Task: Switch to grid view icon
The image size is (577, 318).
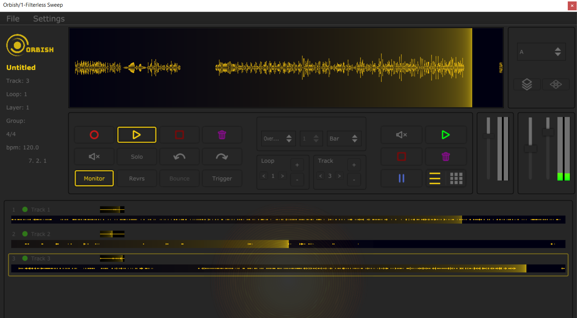Action: pyautogui.click(x=456, y=178)
